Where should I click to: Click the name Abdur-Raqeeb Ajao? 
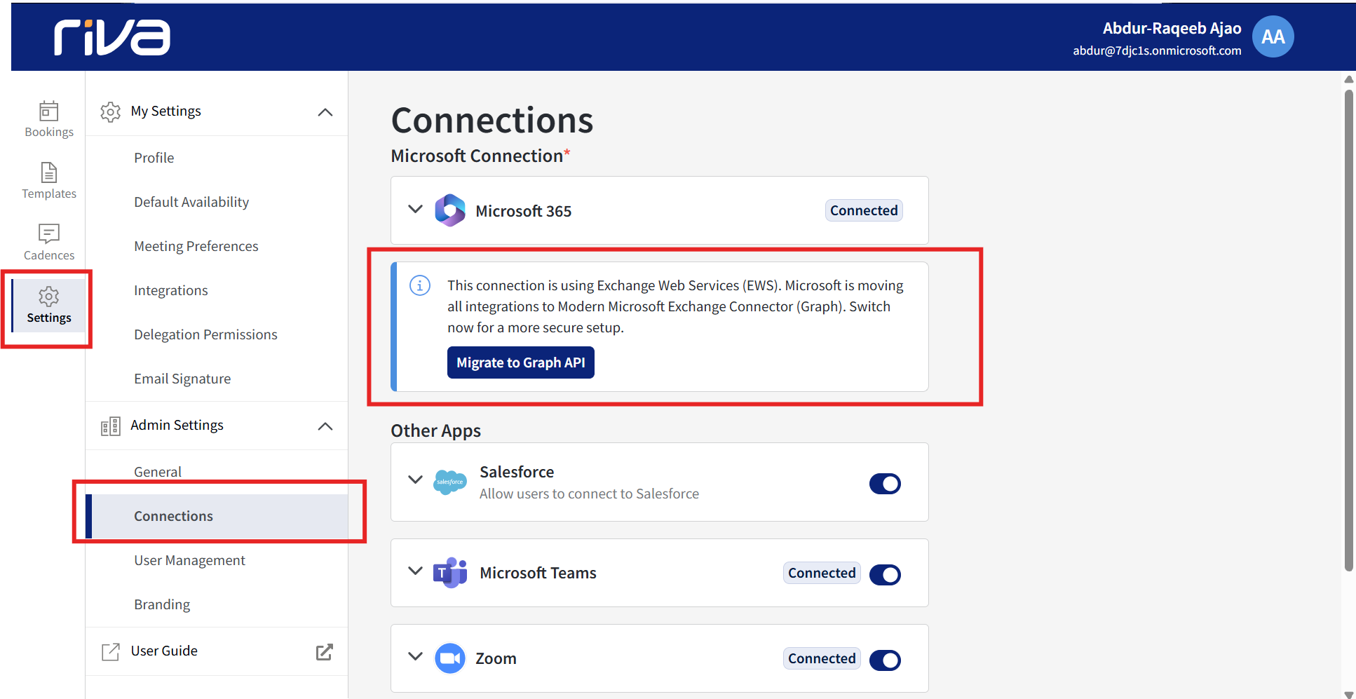(x=1172, y=28)
